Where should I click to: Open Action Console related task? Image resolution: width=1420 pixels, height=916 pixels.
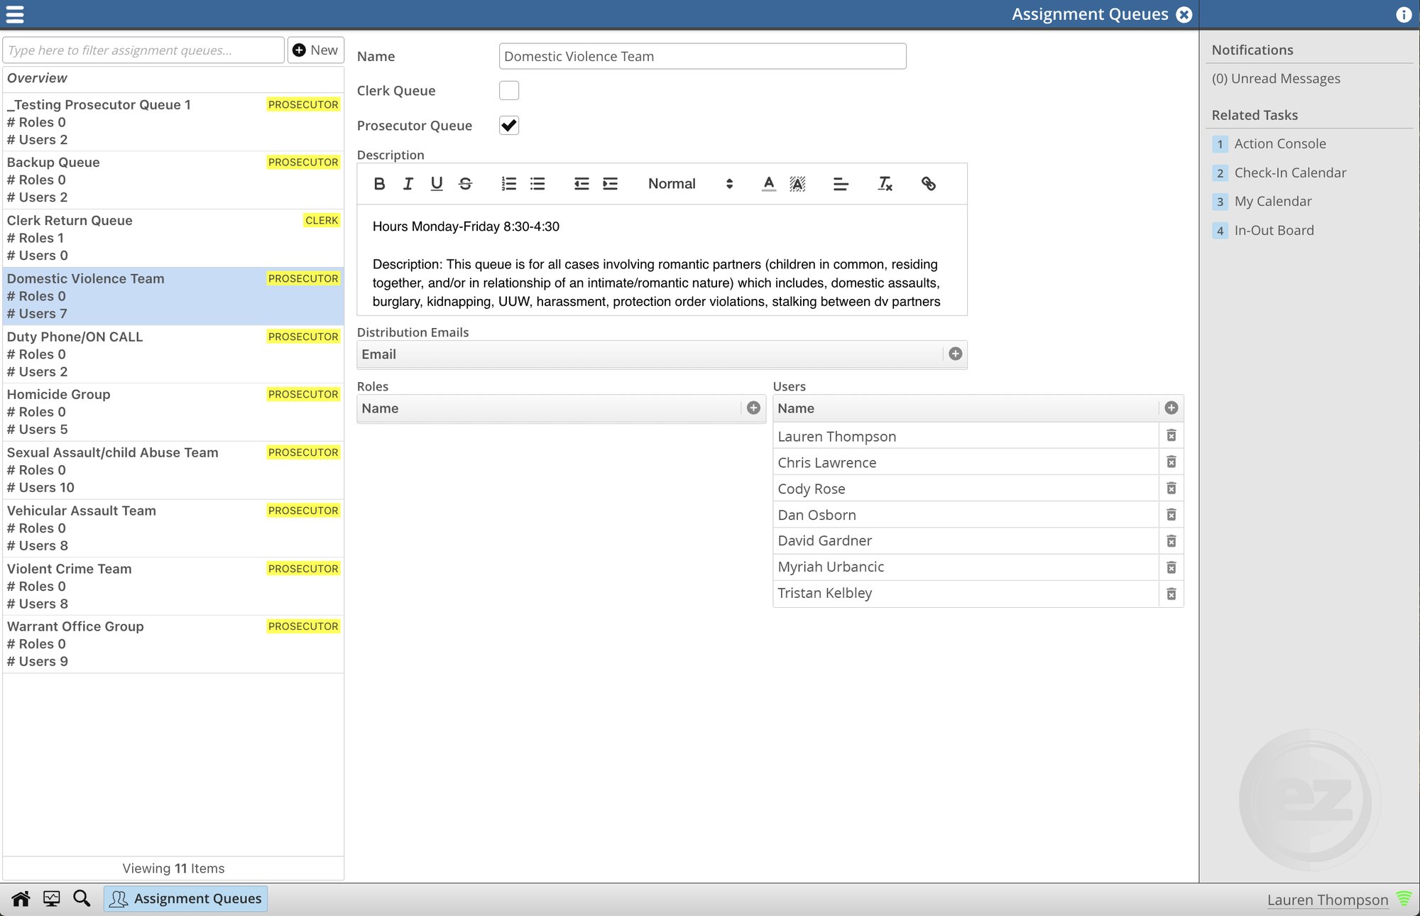click(x=1279, y=143)
